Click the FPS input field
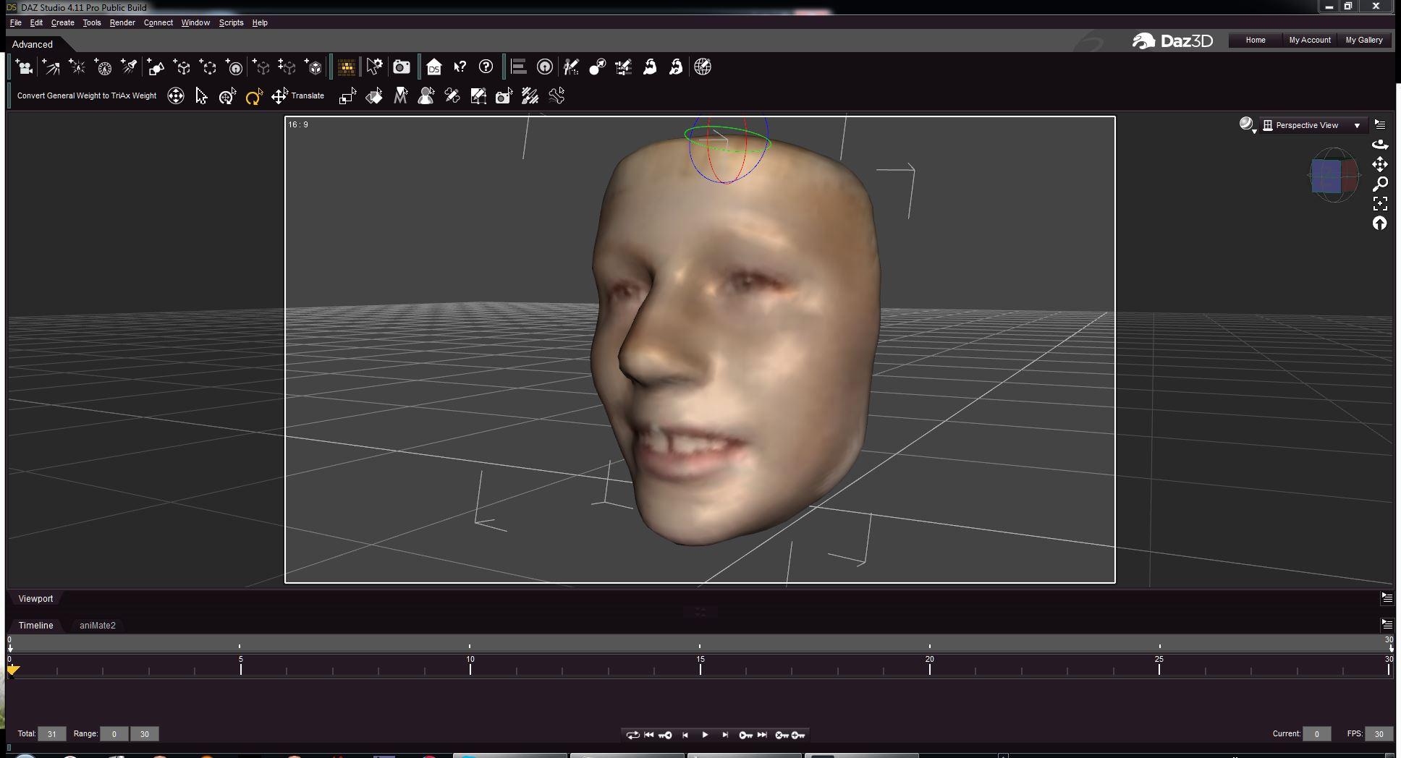This screenshot has height=758, width=1401. point(1379,734)
